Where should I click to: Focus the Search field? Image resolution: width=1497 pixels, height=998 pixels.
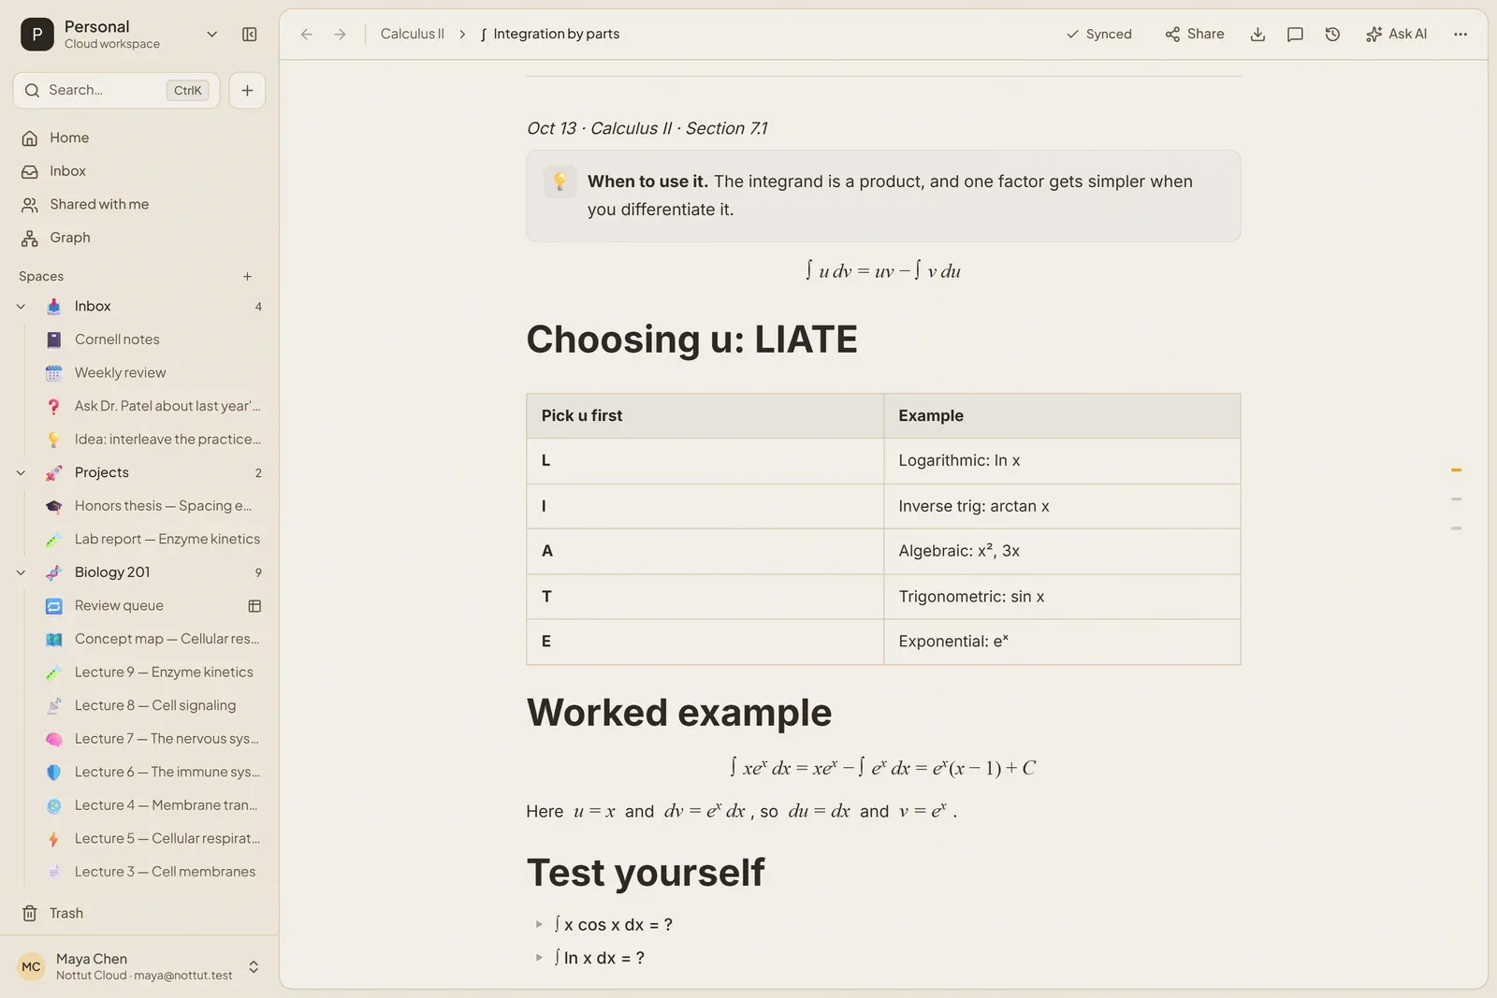[x=116, y=91]
